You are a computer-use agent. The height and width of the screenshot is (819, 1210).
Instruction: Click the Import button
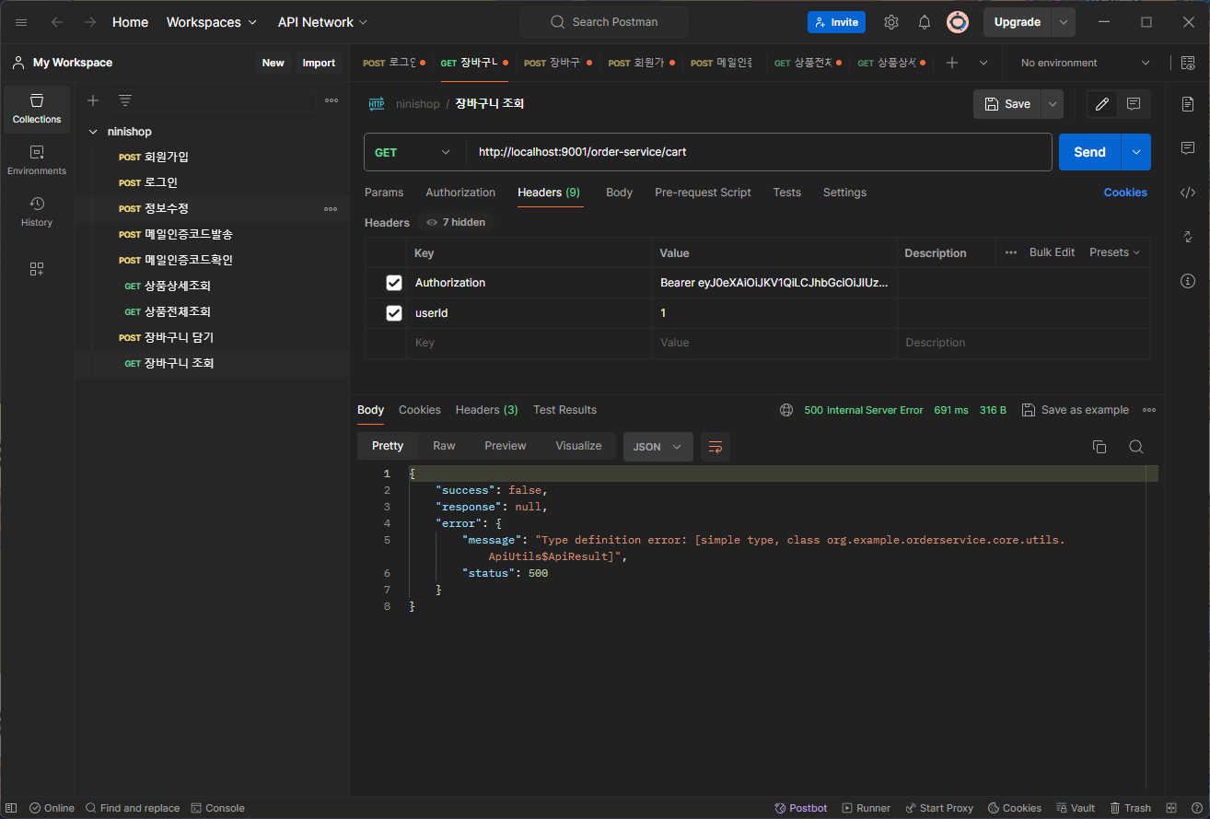pyautogui.click(x=319, y=63)
